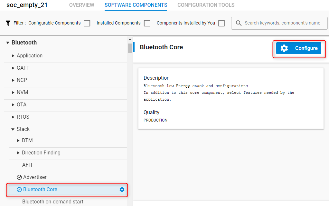Viewport: 329px width, 206px height.
Task: Click the gear icon beside Bluetooth Core entry
Action: [x=122, y=190]
